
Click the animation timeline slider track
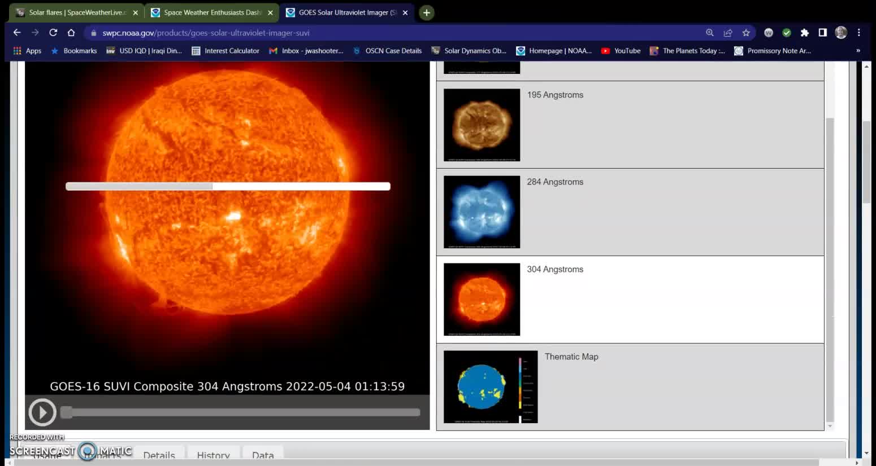point(240,412)
